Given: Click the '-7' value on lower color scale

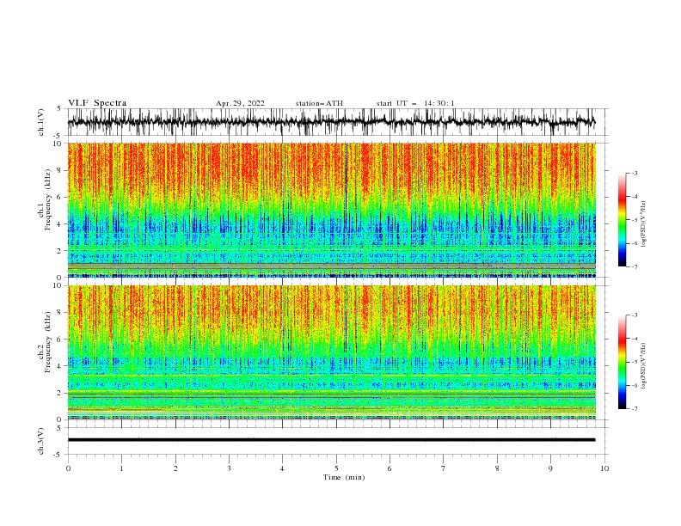Looking at the screenshot, I should tap(634, 408).
